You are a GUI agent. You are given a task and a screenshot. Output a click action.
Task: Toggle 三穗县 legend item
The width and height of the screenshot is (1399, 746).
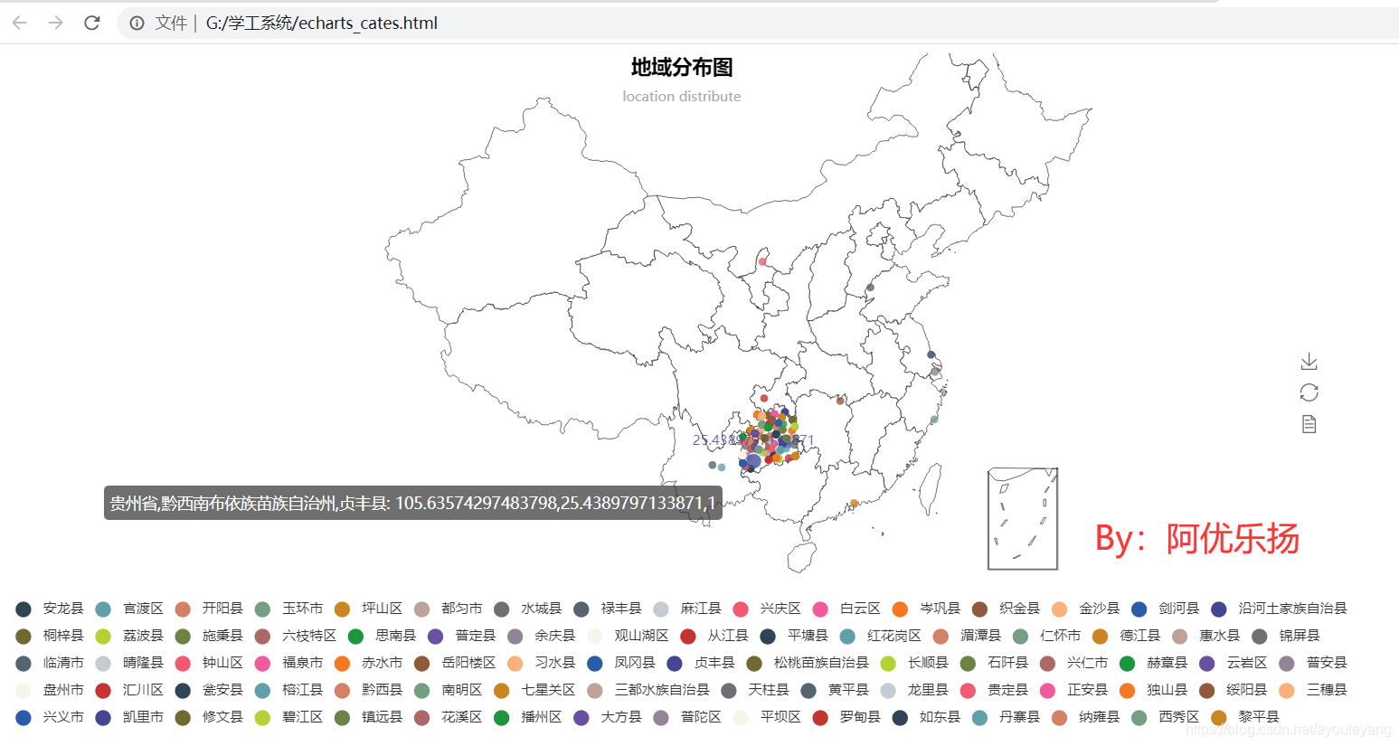(1312, 690)
